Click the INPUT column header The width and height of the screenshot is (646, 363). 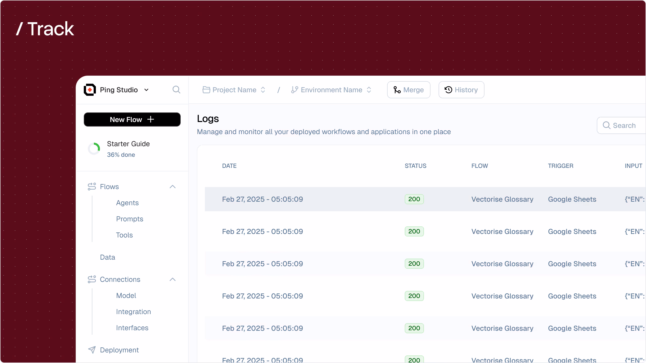633,166
